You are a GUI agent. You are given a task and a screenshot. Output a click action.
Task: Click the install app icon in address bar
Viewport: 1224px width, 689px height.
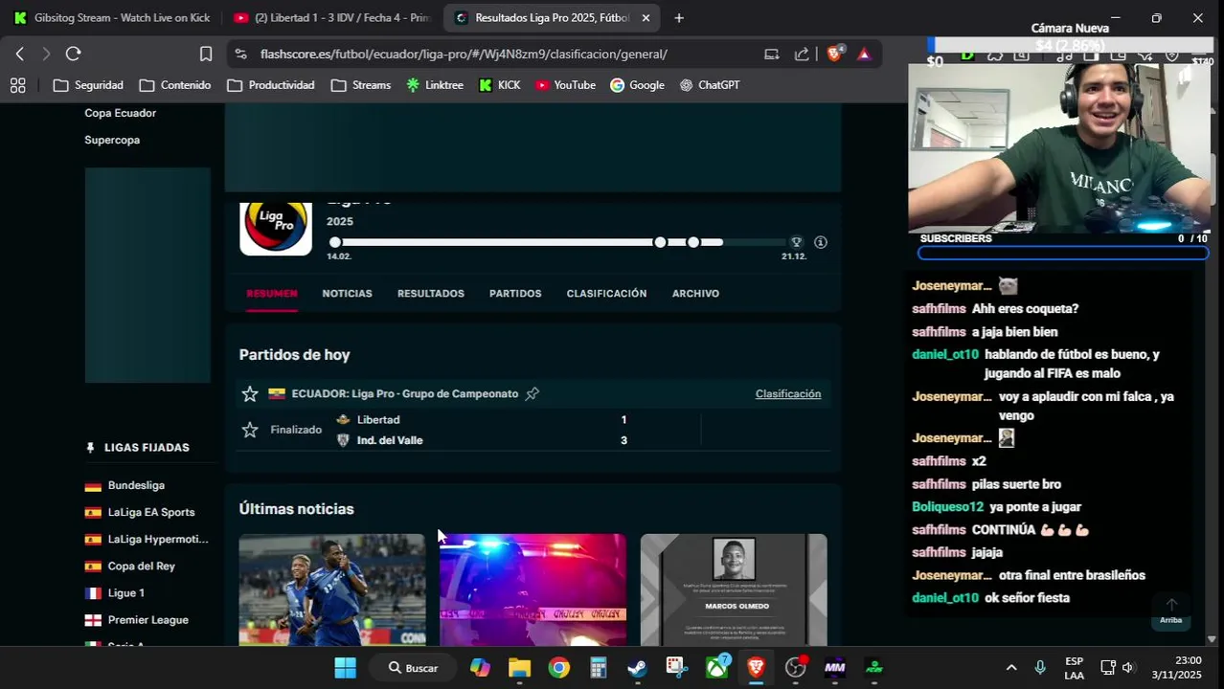[772, 54]
